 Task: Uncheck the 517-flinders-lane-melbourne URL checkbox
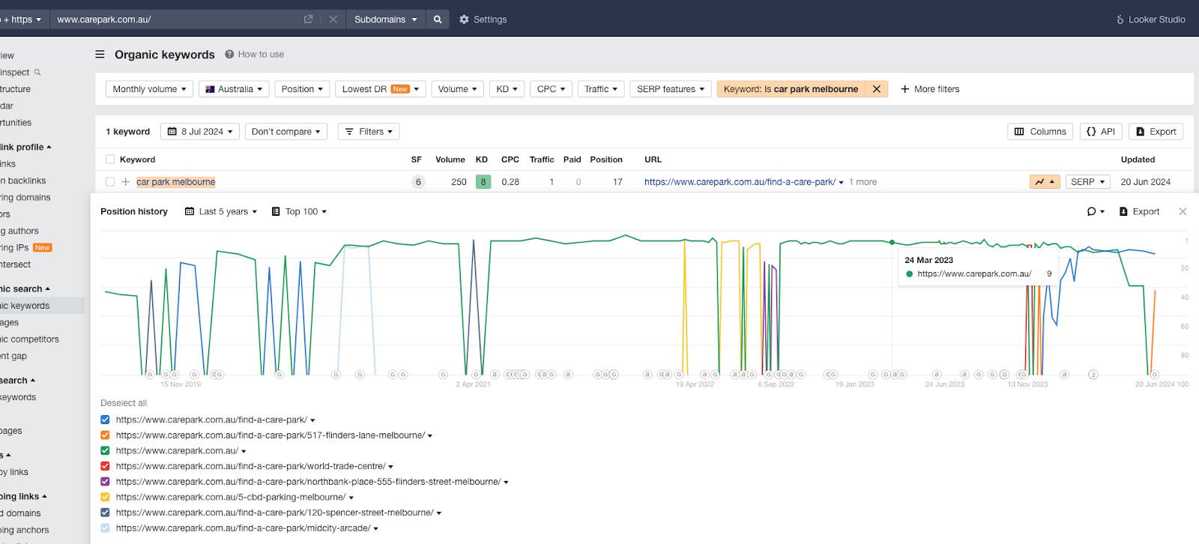tap(105, 435)
